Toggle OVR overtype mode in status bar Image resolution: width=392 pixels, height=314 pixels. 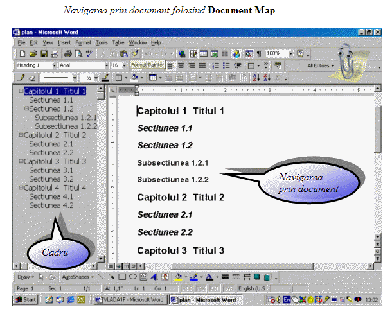tap(228, 288)
